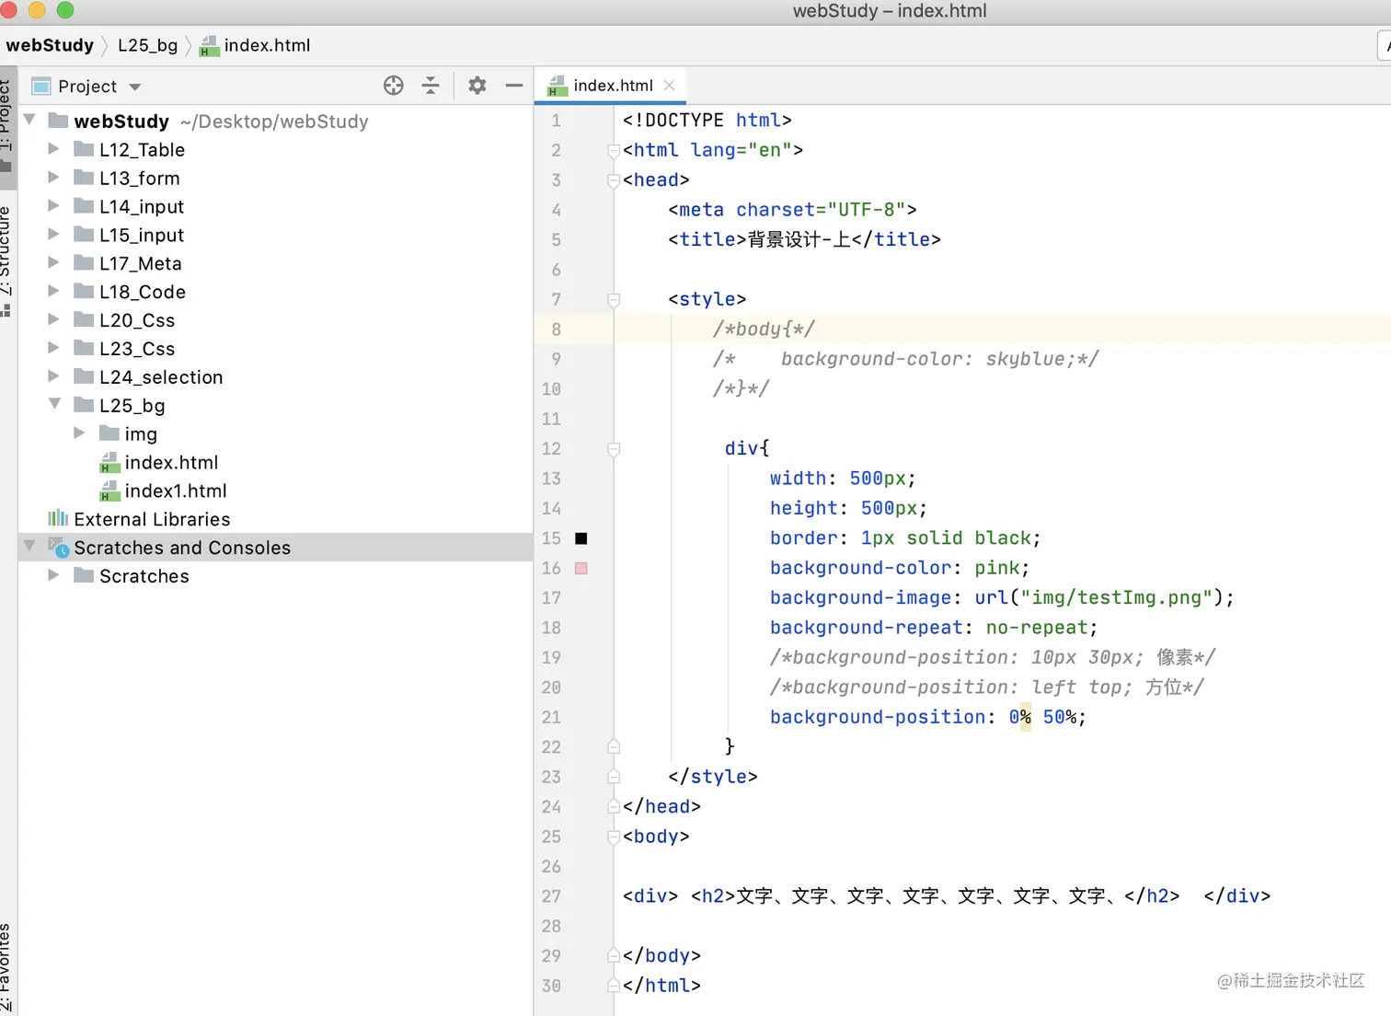Expand the img folder

79,433
